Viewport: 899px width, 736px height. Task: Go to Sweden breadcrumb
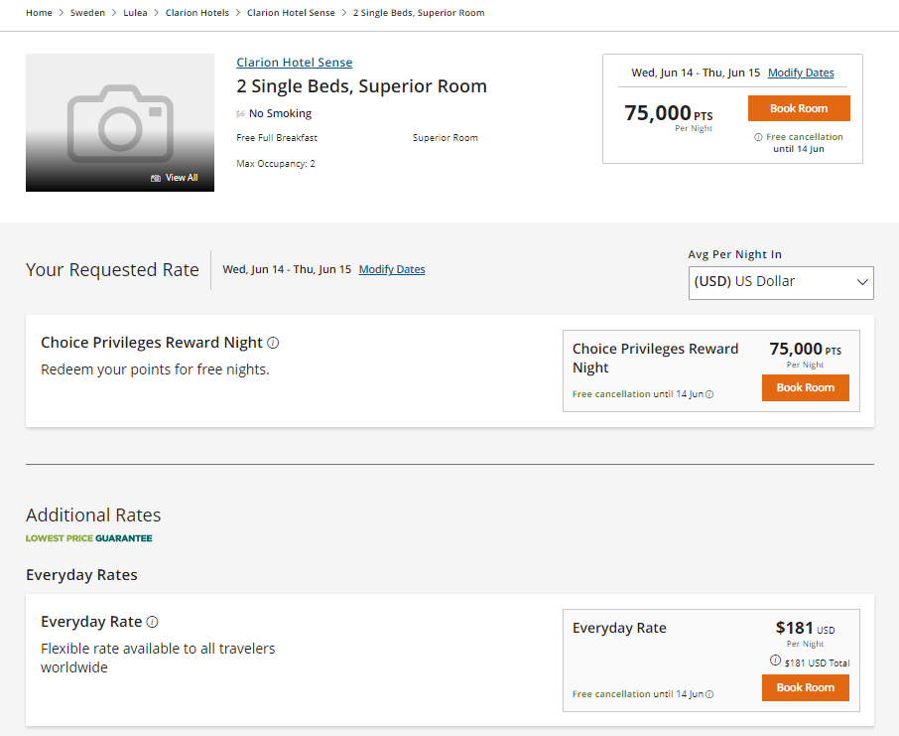click(x=87, y=13)
